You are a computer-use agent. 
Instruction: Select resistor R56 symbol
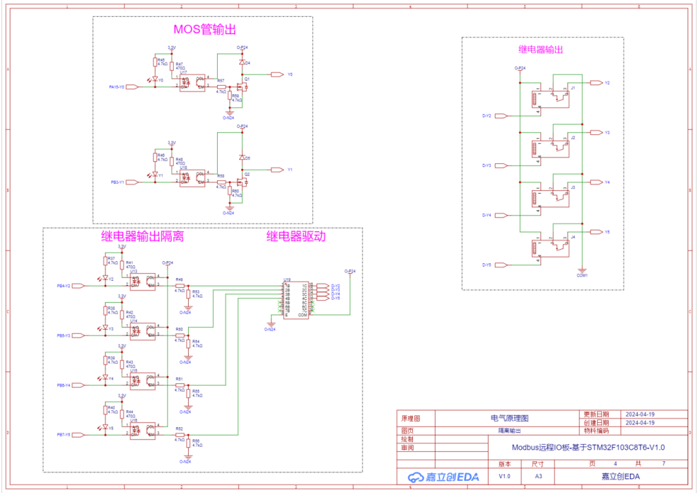click(x=188, y=443)
